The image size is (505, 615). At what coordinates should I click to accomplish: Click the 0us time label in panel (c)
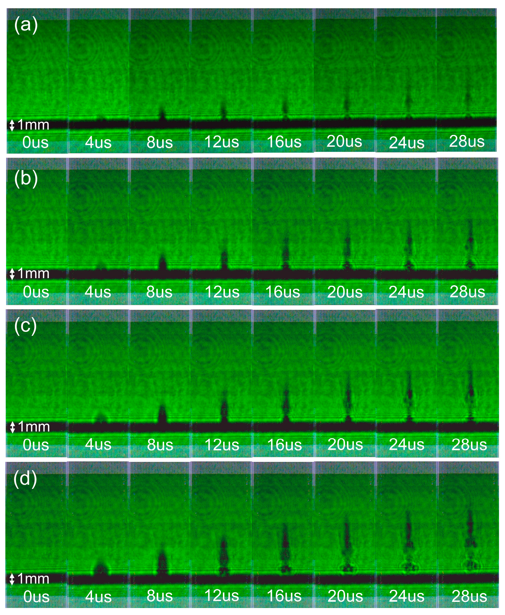point(36,445)
